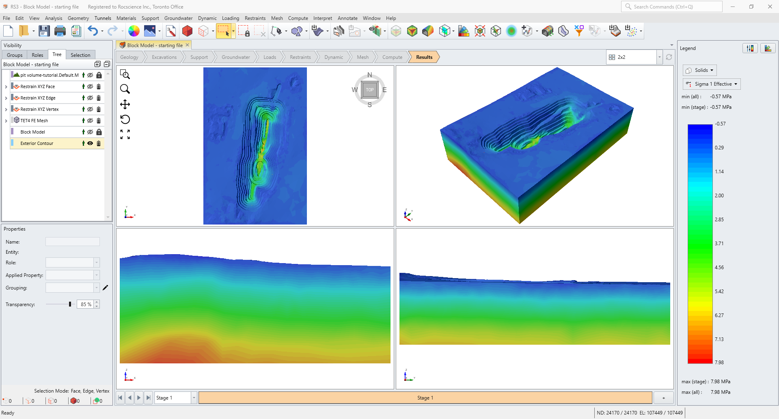The width and height of the screenshot is (779, 419).
Task: Click the contour legend color swatches icon
Action: [x=464, y=31]
